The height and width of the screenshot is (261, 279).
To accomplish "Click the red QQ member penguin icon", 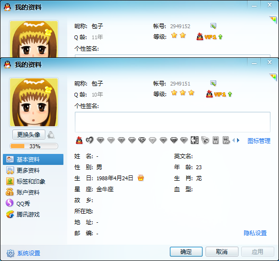I will 79,140.
